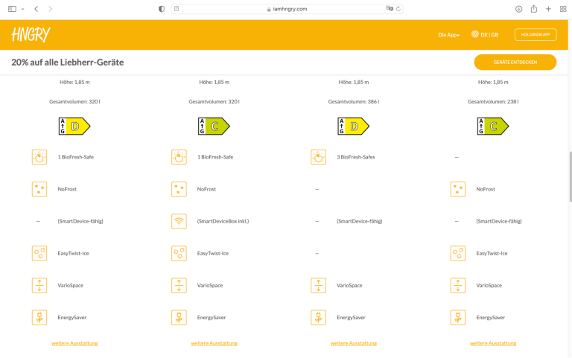
Task: Click EasyTwist-Ice icon in first column
Action: coord(39,253)
